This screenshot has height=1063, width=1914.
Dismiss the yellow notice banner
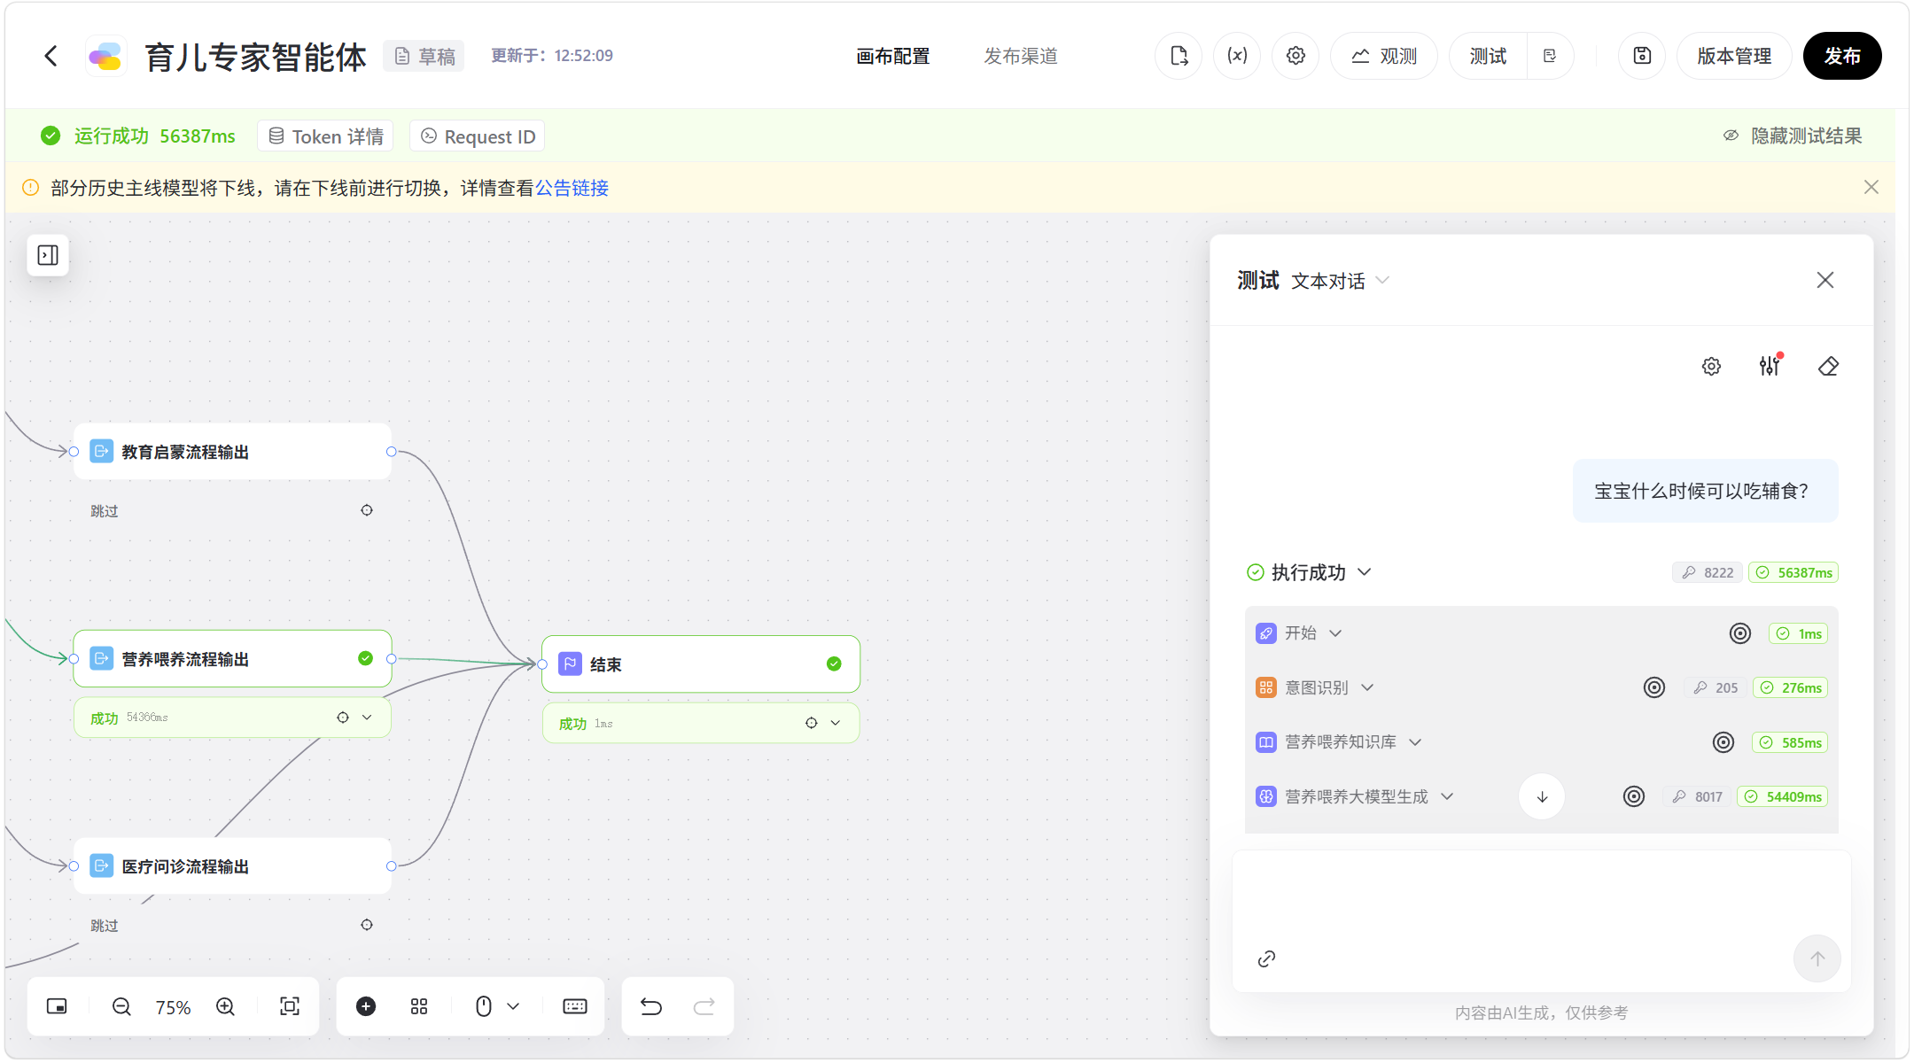(x=1871, y=187)
